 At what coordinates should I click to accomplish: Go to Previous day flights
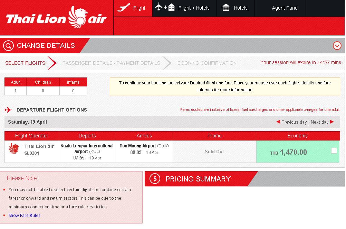294,122
